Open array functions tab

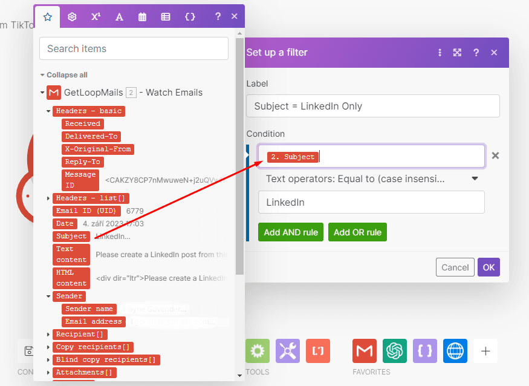(x=166, y=17)
